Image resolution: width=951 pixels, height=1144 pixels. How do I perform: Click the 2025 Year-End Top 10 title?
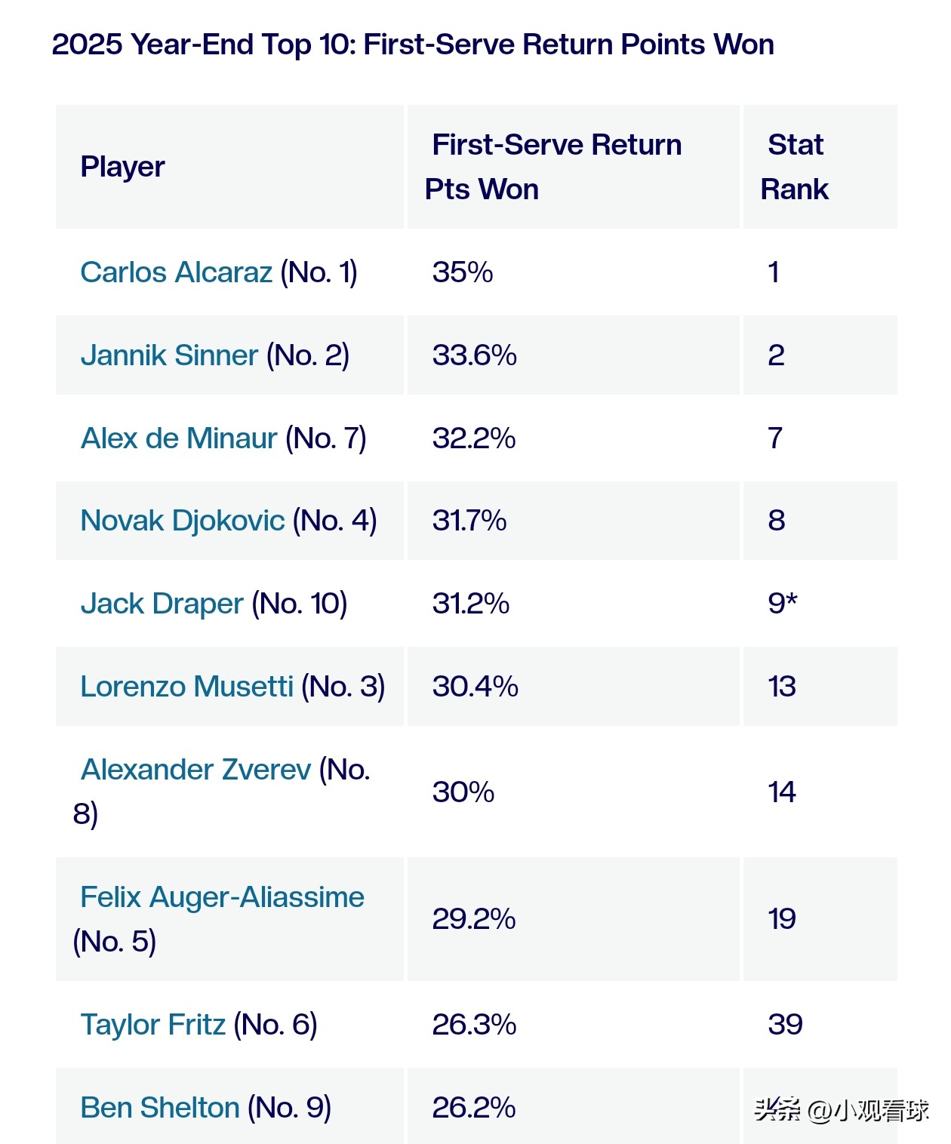(x=413, y=45)
